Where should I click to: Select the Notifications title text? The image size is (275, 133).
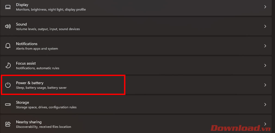point(27,44)
